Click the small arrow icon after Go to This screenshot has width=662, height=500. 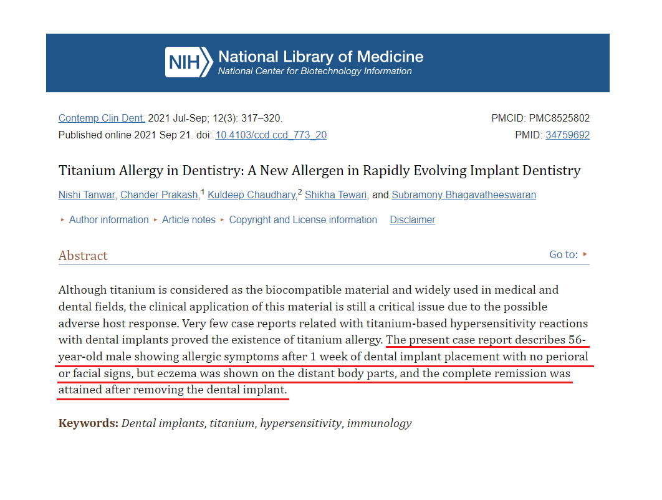tap(585, 254)
